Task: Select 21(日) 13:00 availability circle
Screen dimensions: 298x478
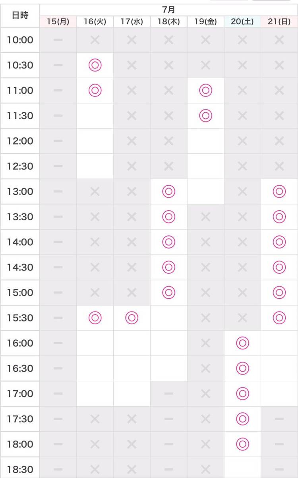Action: coord(279,192)
